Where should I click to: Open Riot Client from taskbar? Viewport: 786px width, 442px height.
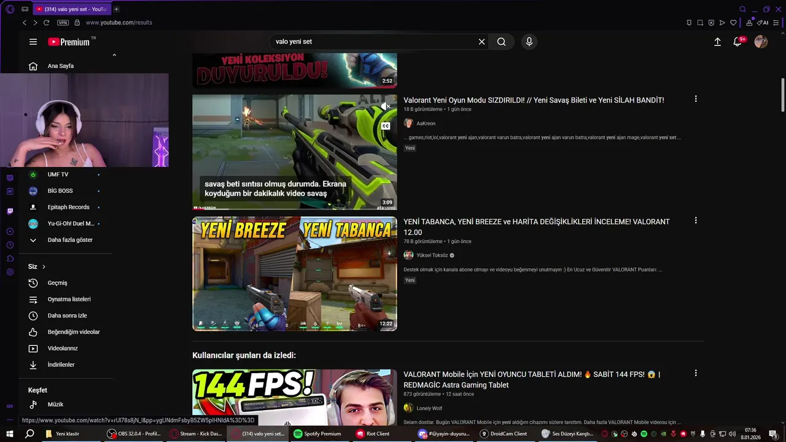[x=373, y=433]
